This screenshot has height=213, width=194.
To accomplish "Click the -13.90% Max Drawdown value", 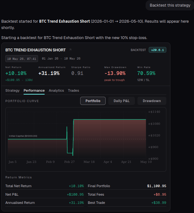I will pyautogui.click(x=115, y=73).
